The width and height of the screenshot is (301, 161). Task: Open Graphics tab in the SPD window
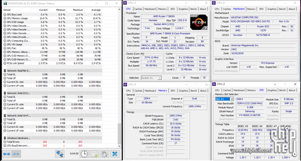point(272,90)
